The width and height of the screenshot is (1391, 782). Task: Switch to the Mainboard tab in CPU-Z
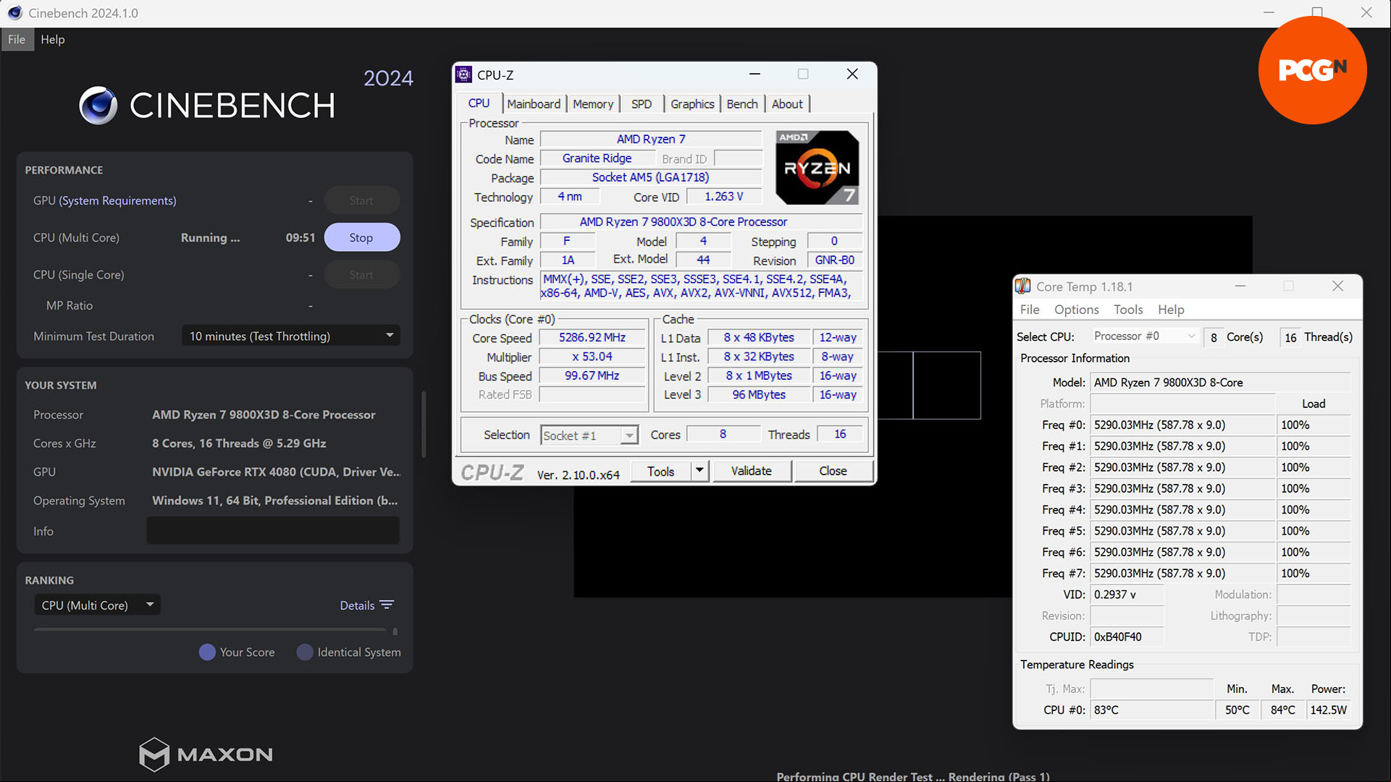pos(534,104)
